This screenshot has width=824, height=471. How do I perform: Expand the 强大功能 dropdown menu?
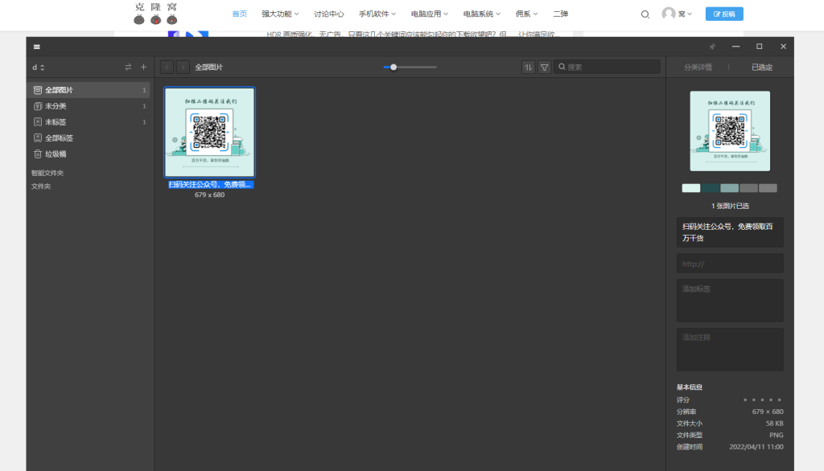(x=280, y=14)
